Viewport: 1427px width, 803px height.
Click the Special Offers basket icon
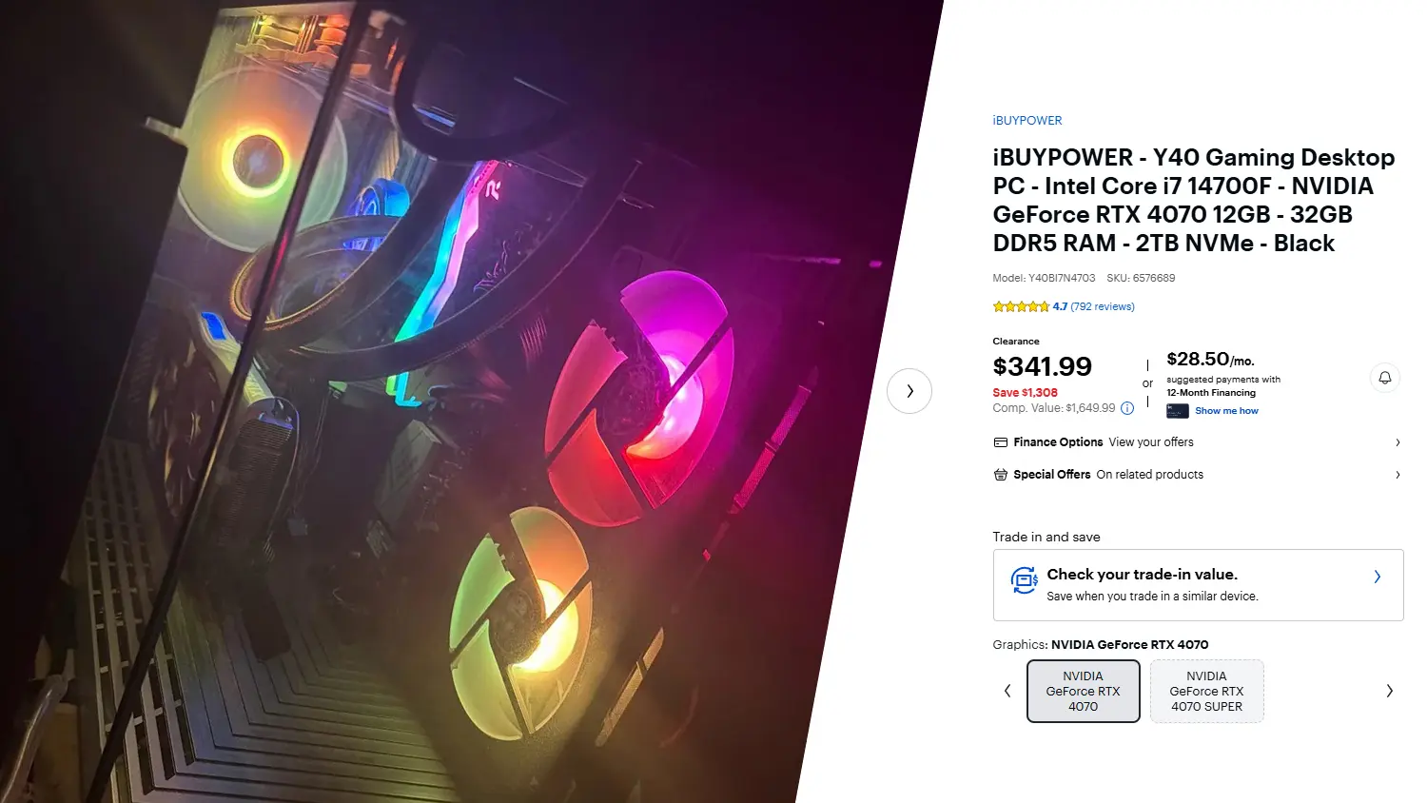1000,475
